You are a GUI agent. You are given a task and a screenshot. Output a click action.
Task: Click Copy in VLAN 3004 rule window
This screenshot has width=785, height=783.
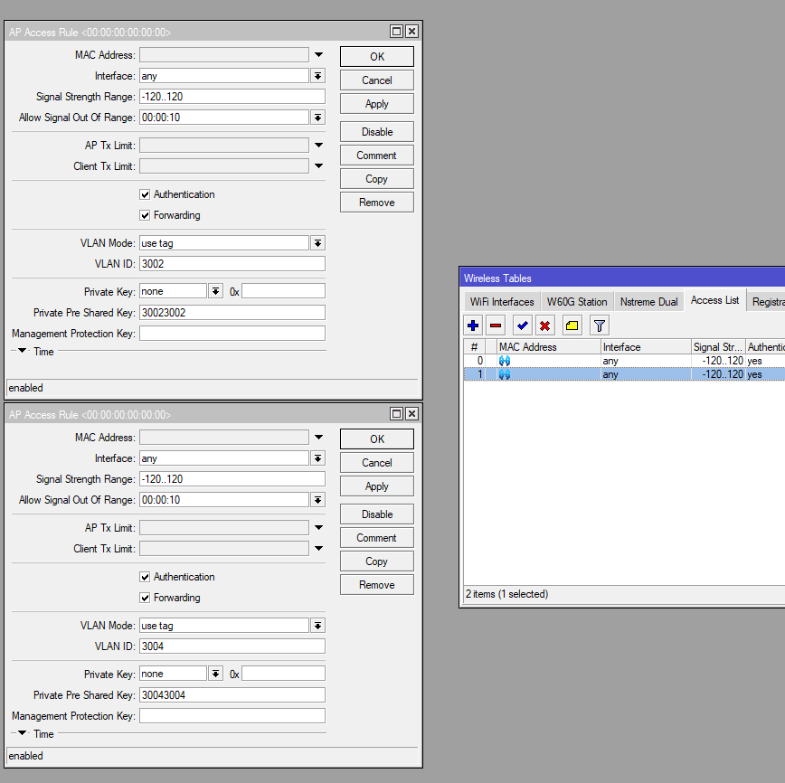(x=377, y=561)
